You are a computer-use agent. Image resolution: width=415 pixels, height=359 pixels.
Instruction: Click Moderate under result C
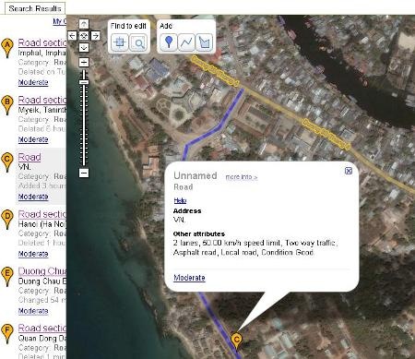pos(33,197)
